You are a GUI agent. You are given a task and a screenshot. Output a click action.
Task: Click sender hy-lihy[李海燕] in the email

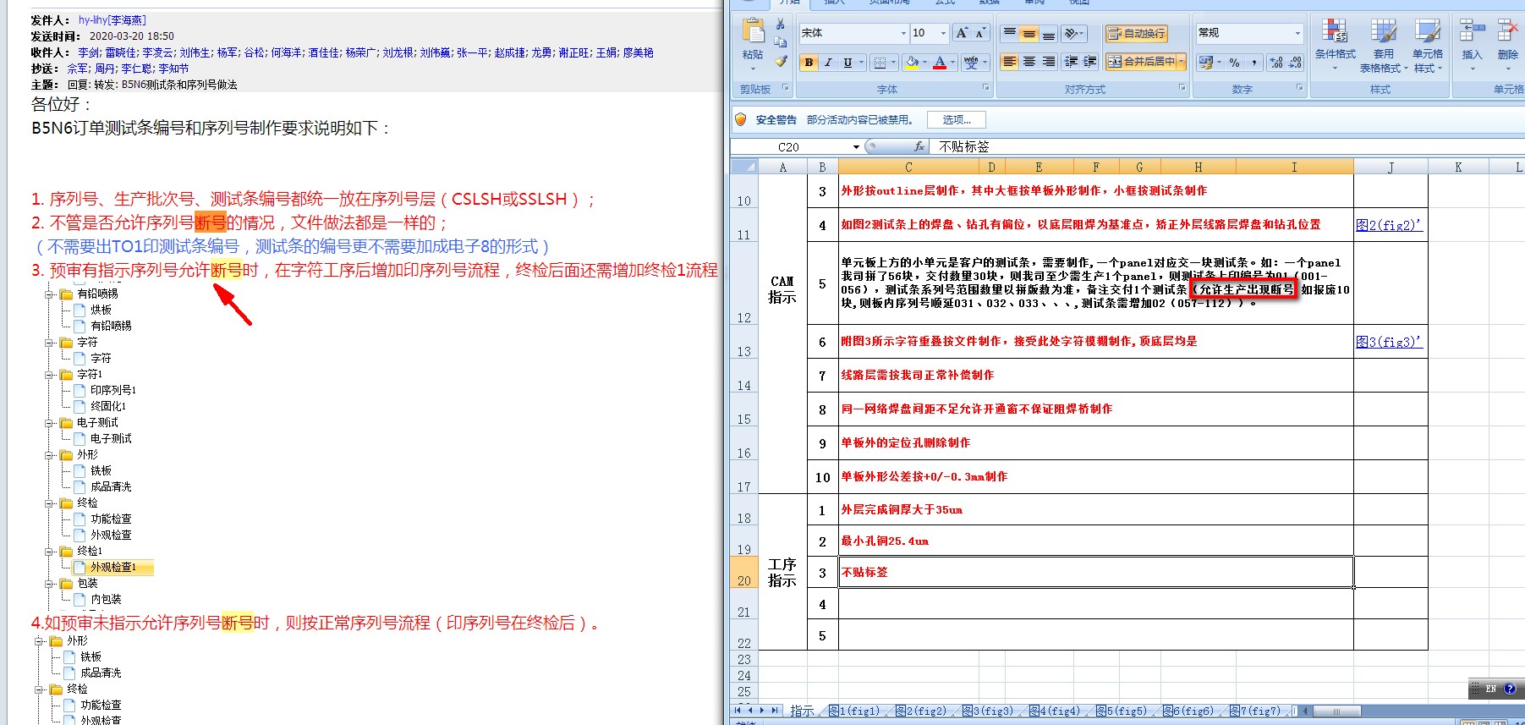coord(112,19)
